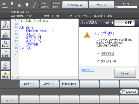This screenshot has width=139, height=104.
Task: Open the wrench settings icon
Action: pyautogui.click(x=34, y=5)
